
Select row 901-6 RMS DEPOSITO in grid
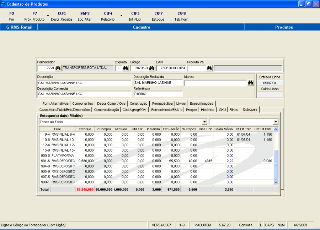point(63,161)
